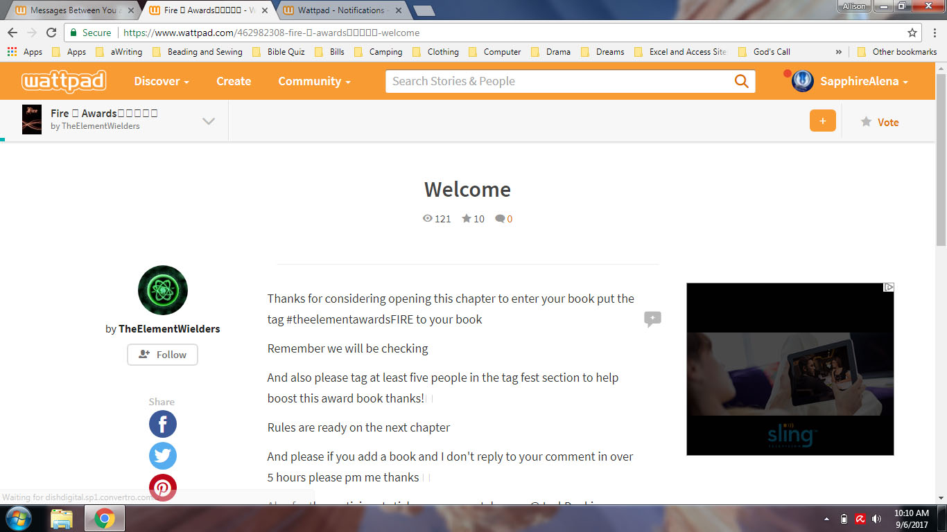Click the inline comment bubble icon

(x=652, y=319)
